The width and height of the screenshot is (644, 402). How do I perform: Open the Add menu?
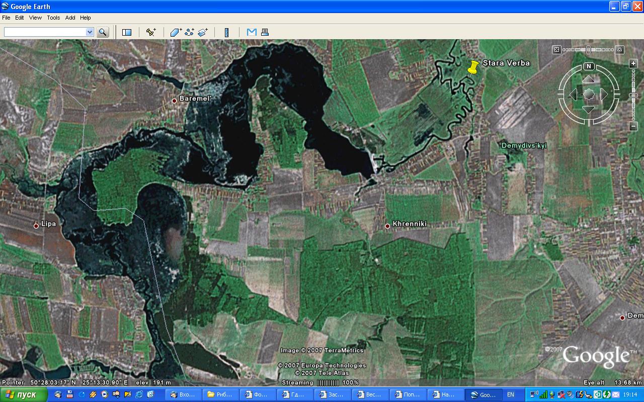click(x=70, y=18)
